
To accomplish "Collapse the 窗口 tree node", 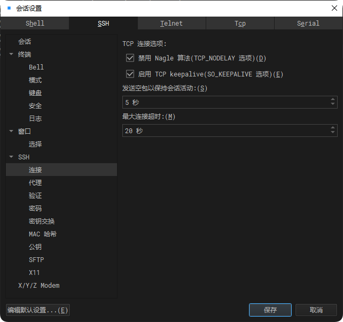I will point(12,131).
